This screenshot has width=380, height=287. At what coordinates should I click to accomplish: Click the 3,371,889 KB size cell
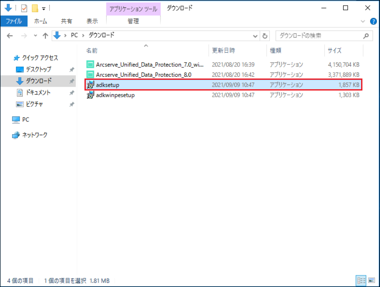[x=344, y=75]
